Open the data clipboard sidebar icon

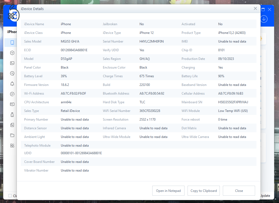tap(12, 125)
